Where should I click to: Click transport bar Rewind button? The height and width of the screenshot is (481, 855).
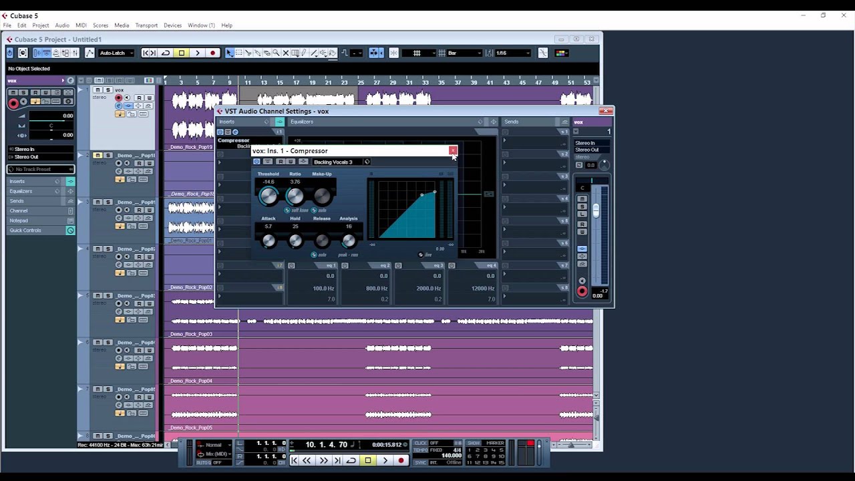pos(307,460)
